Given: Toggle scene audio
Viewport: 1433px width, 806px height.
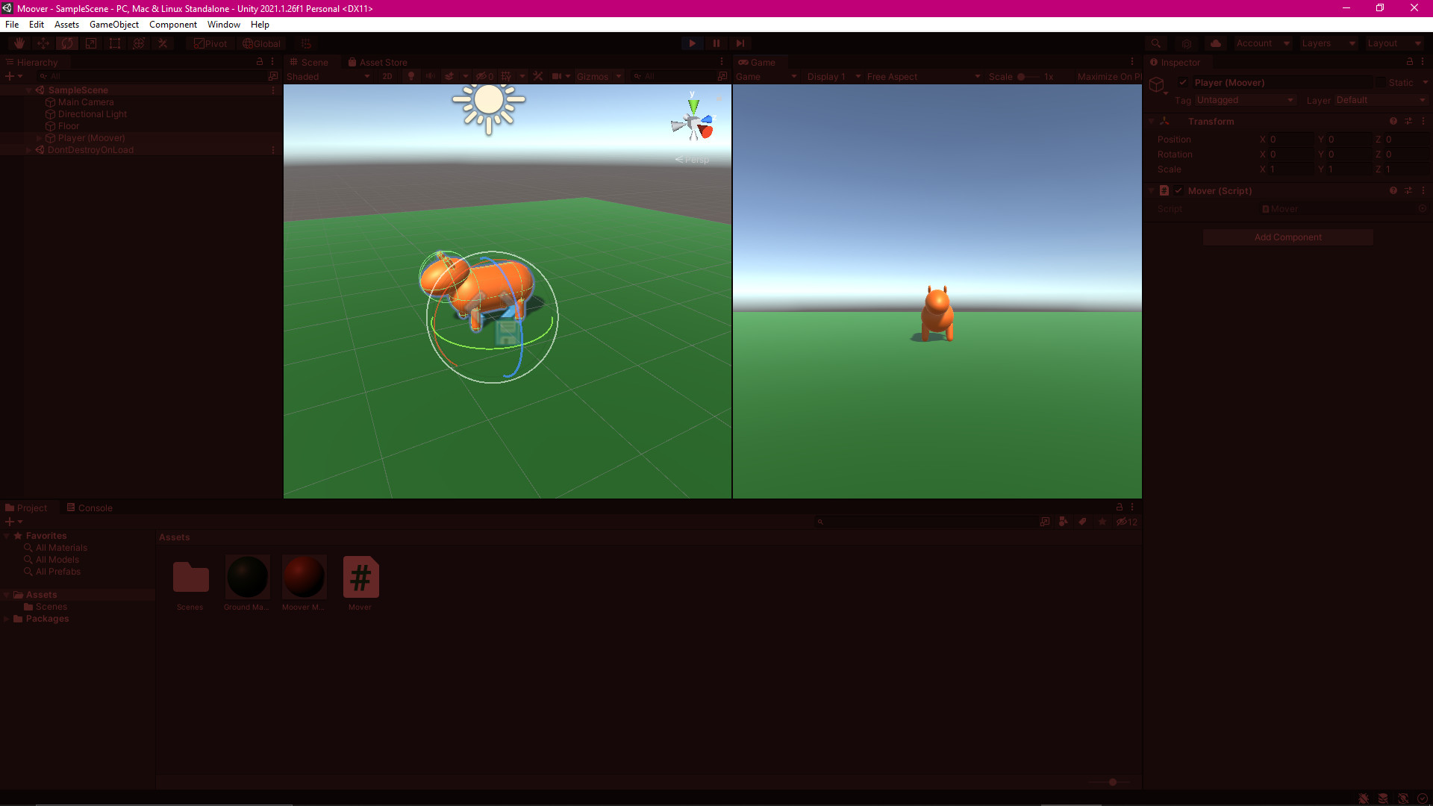Looking at the screenshot, I should coord(430,76).
